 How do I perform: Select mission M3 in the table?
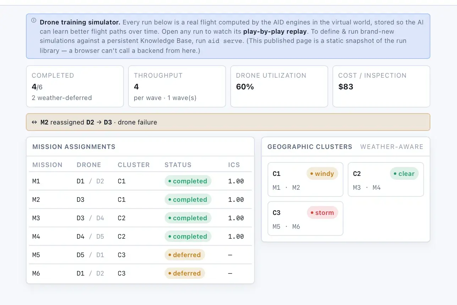36,218
